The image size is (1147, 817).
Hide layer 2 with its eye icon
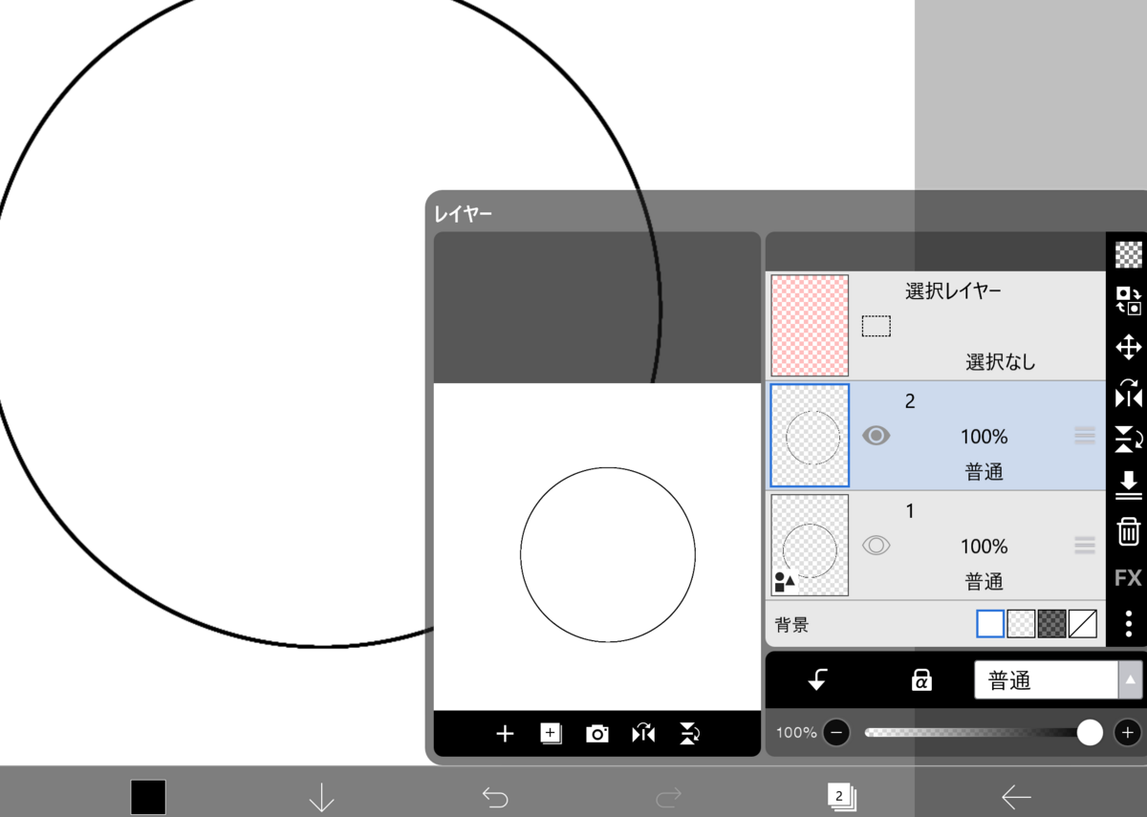(x=876, y=436)
